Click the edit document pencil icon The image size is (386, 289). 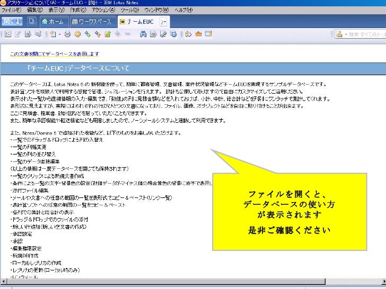(x=17, y=34)
